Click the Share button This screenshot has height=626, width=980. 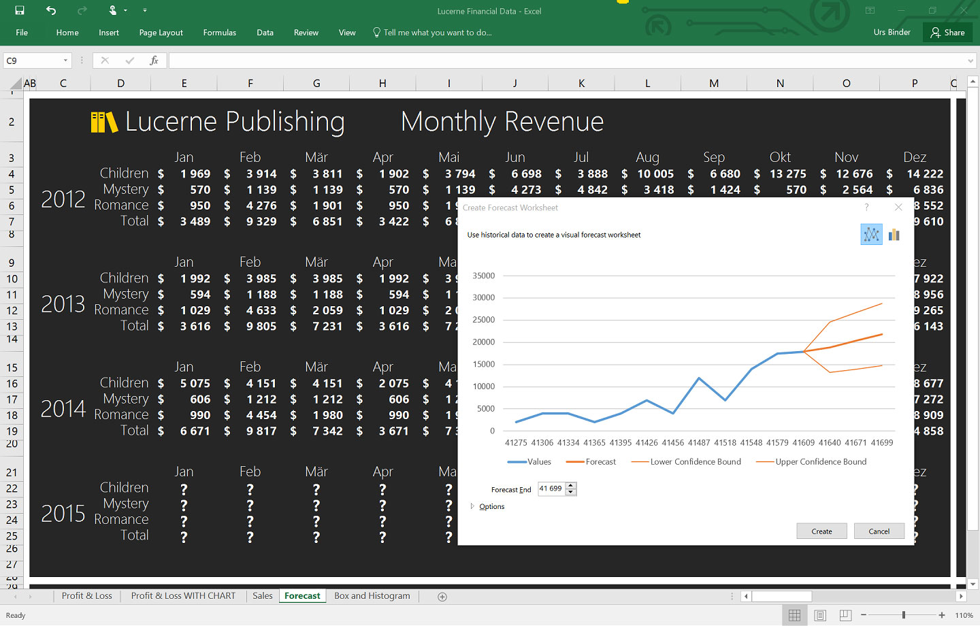tap(947, 33)
